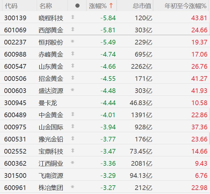Viewport: 210px width, 194px height.
Task: Open stock name 山东黄金
Action: 51,67
